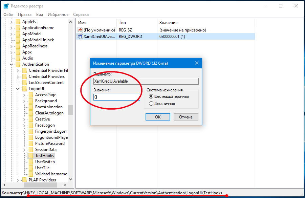Click the tree vertical scrollbar up arrow

71,22
